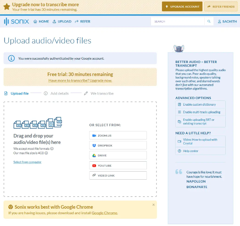Click the gold star icon in banner

pyautogui.click(x=7, y=7)
